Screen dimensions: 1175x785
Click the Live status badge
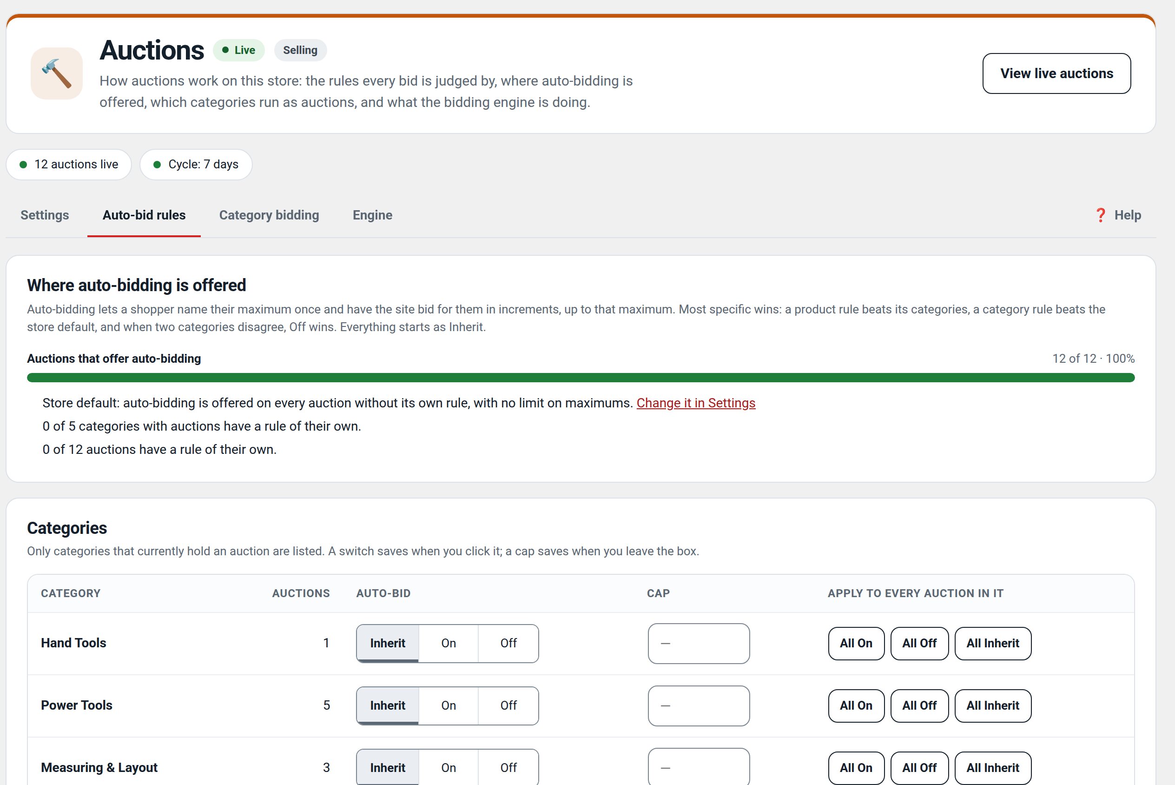238,50
